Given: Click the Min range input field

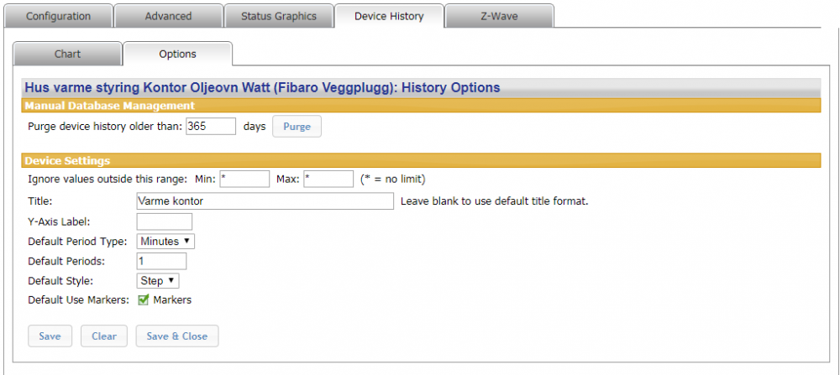Looking at the screenshot, I should (244, 180).
